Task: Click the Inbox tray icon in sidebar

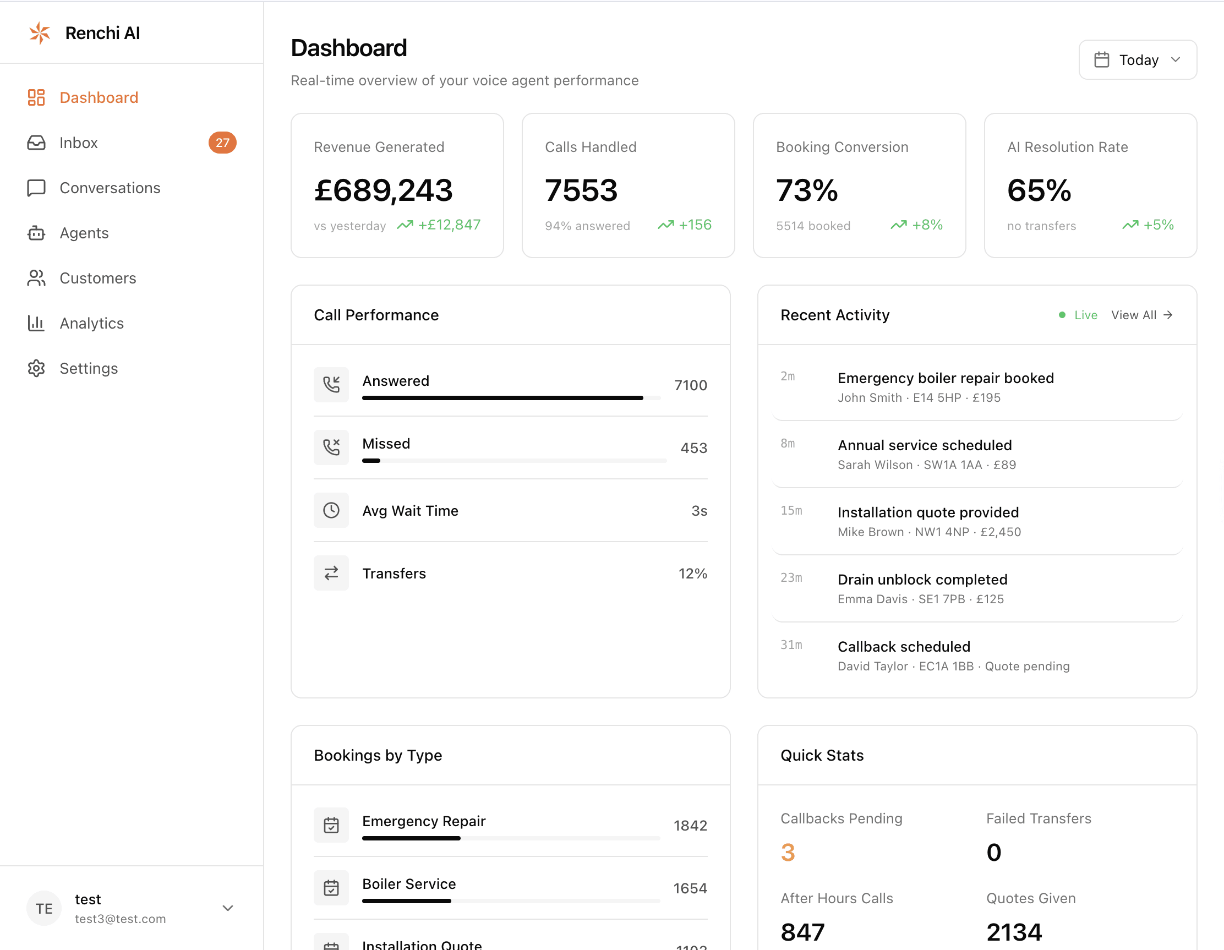Action: click(36, 143)
